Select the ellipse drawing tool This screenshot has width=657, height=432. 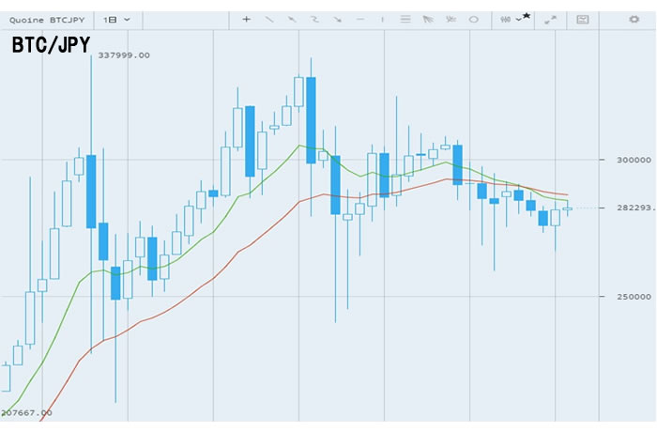tap(473, 20)
